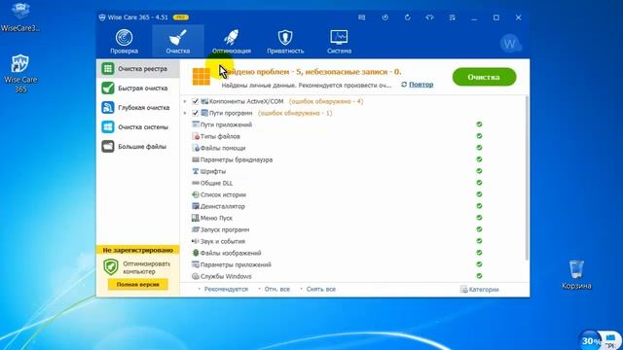The height and width of the screenshot is (350, 623).
Task: Click the 30% floating widget
Action: (x=592, y=340)
